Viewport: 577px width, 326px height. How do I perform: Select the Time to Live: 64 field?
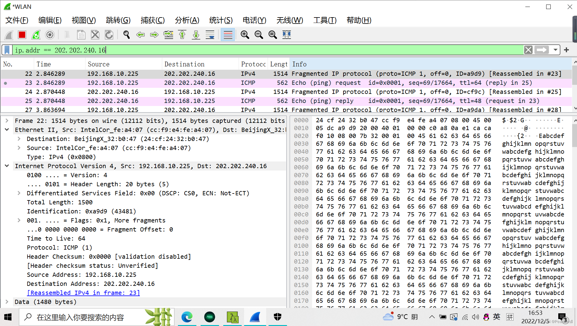coord(56,238)
